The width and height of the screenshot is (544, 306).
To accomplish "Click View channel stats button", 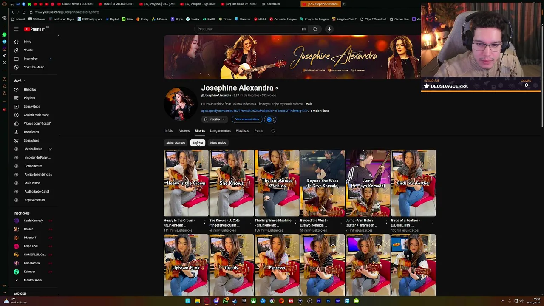I will pyautogui.click(x=247, y=119).
